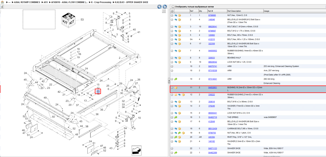Select callout number 36 in the diagram
Viewport: 326px width, 157px height.
tap(97, 115)
